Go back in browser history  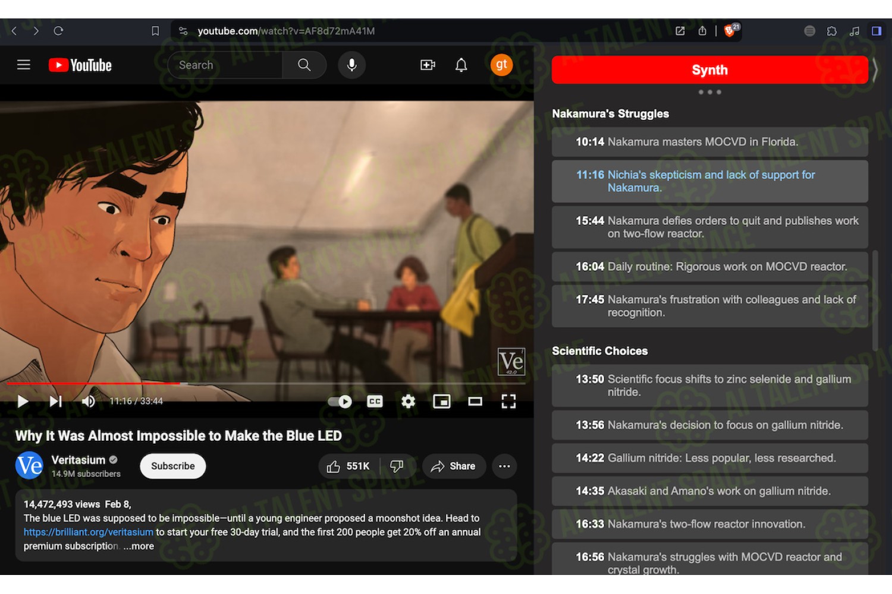pyautogui.click(x=14, y=31)
